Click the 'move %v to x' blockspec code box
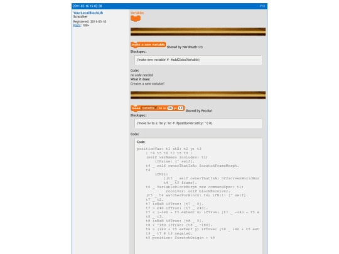The height and width of the screenshot is (254, 339). pyautogui.click(x=198, y=124)
